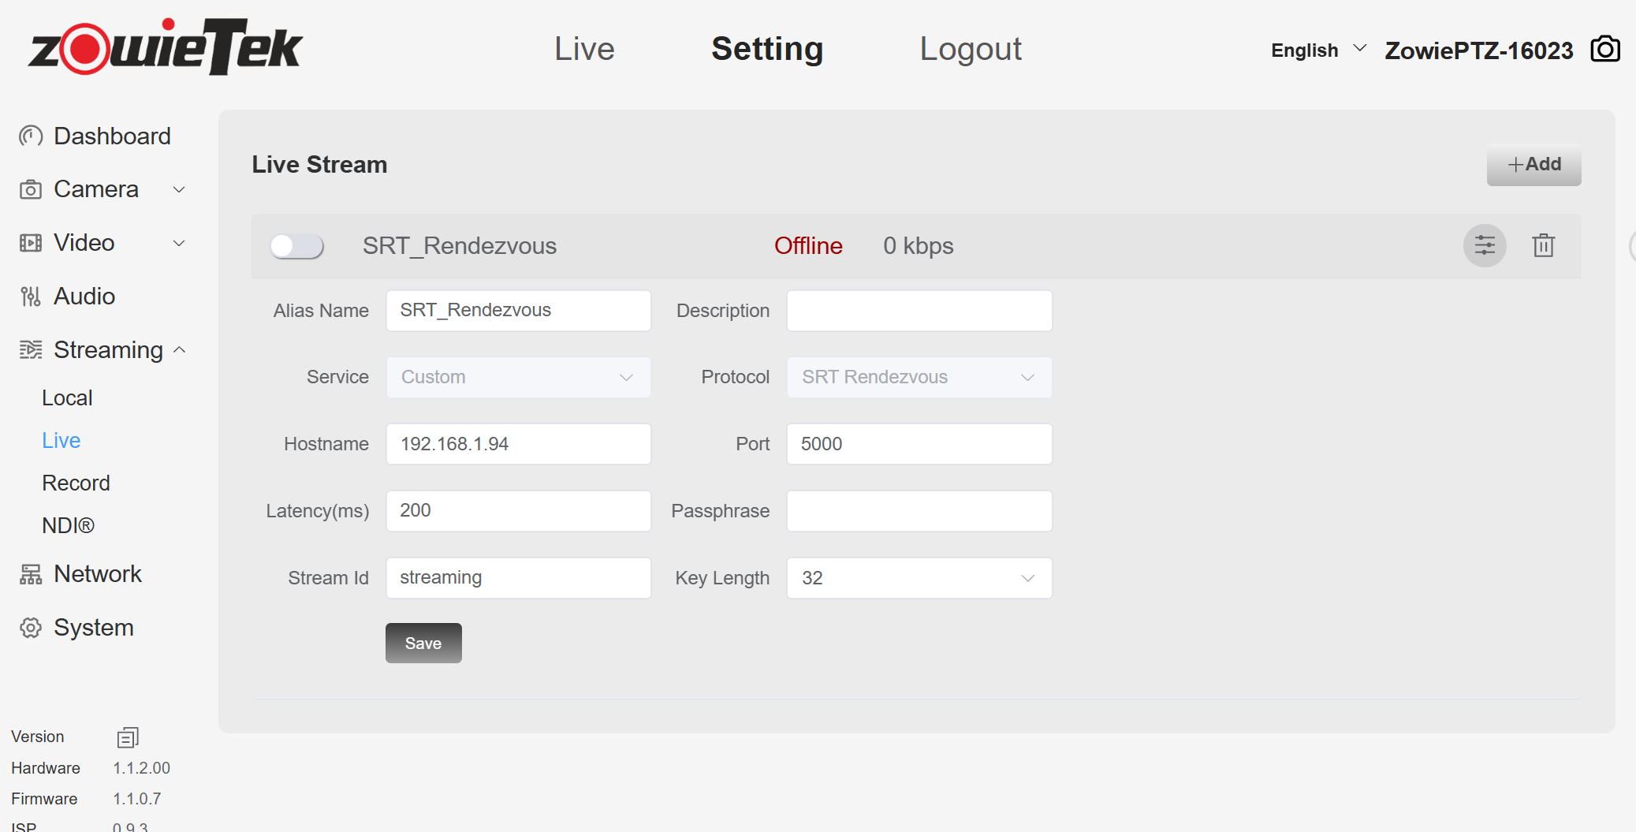Screen dimensions: 1636x832
Task: Open SRT_Rendezvous stream settings sliders icon
Action: 1484,246
